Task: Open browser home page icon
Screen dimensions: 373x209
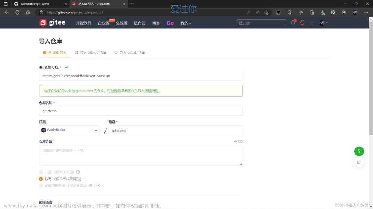Action: coord(28,12)
